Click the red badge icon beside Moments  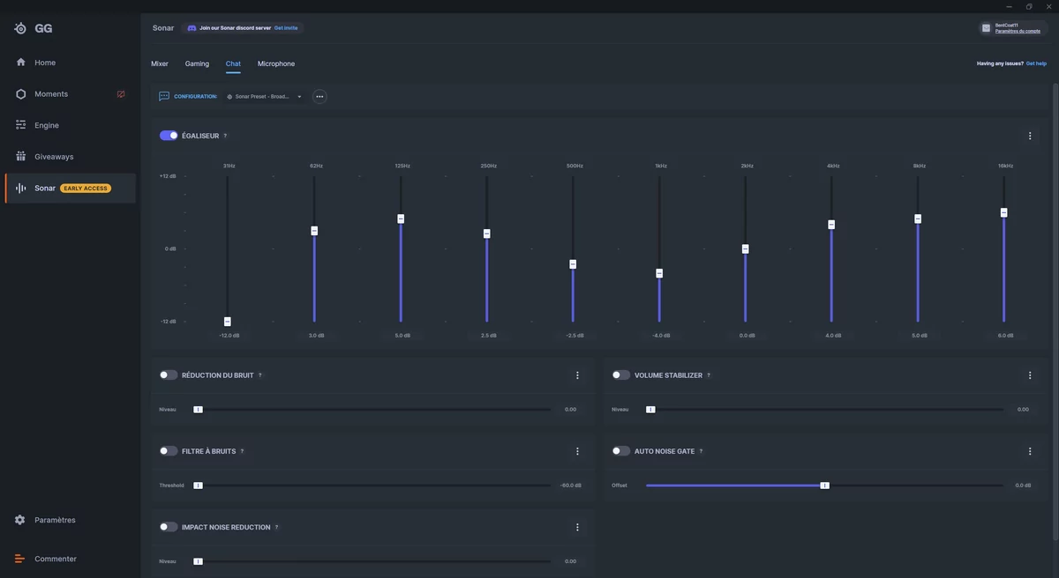tap(121, 94)
